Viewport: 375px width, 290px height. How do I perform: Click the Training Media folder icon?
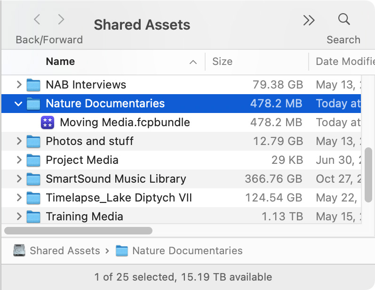click(x=33, y=217)
